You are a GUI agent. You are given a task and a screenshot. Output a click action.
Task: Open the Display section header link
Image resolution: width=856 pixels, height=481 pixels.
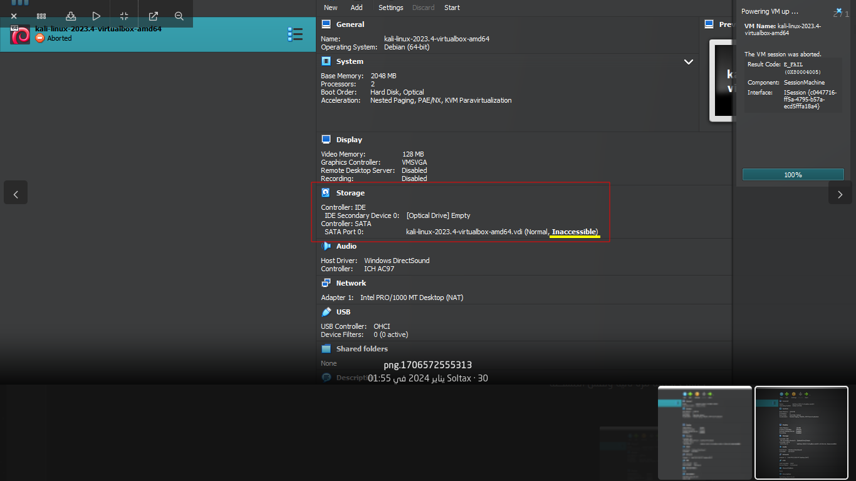click(x=349, y=140)
